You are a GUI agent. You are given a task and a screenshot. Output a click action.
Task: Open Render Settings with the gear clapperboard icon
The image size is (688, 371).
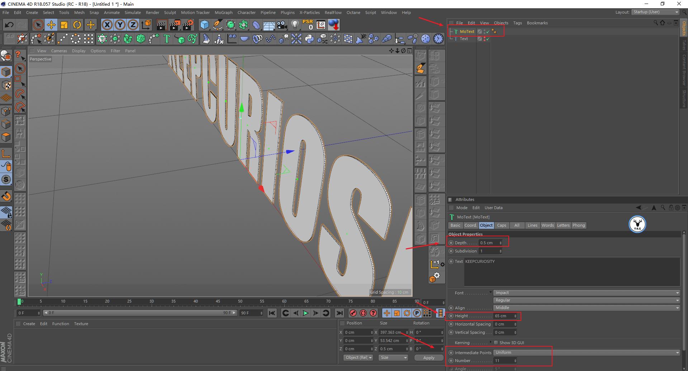188,24
